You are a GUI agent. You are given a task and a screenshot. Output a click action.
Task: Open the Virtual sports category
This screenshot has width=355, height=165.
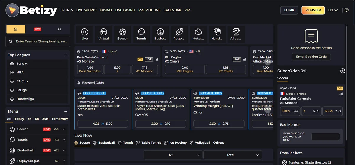pos(104,34)
